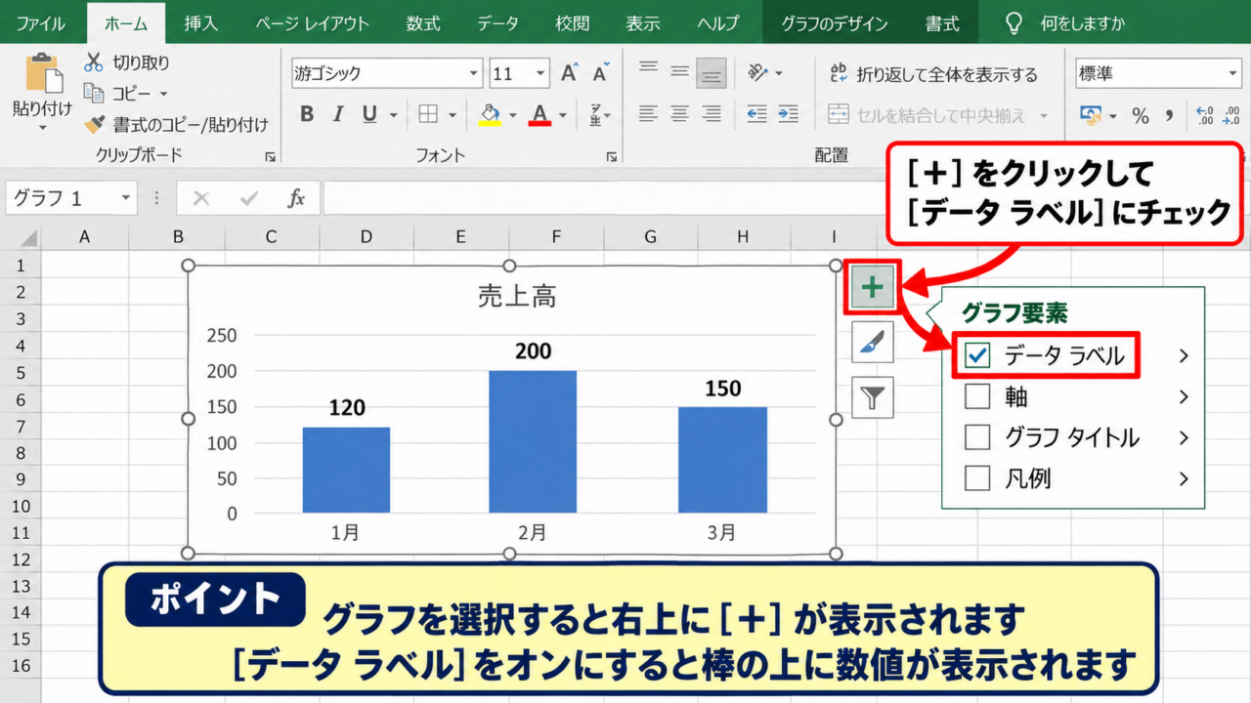This screenshot has height=703, width=1251.
Task: Click the decrease indent icon
Action: pyautogui.click(x=756, y=114)
